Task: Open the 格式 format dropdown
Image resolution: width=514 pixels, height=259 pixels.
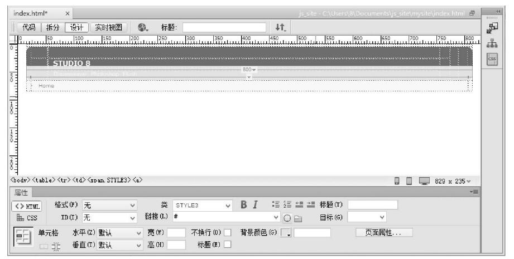Action: point(109,204)
